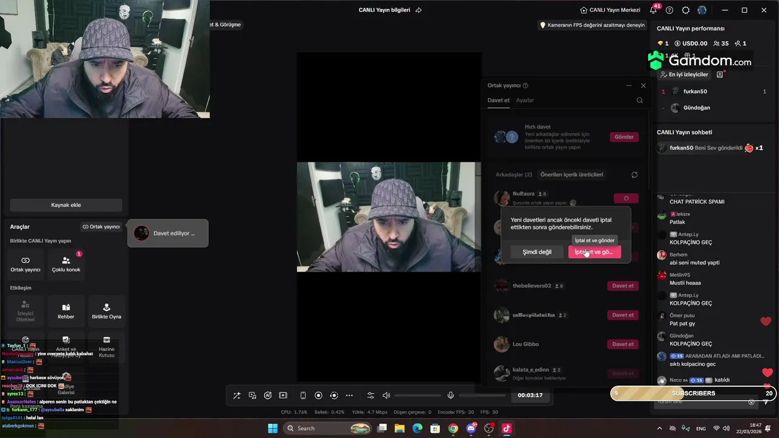Image resolution: width=779 pixels, height=438 pixels.
Task: Open the ENG language switcher
Action: pyautogui.click(x=701, y=428)
